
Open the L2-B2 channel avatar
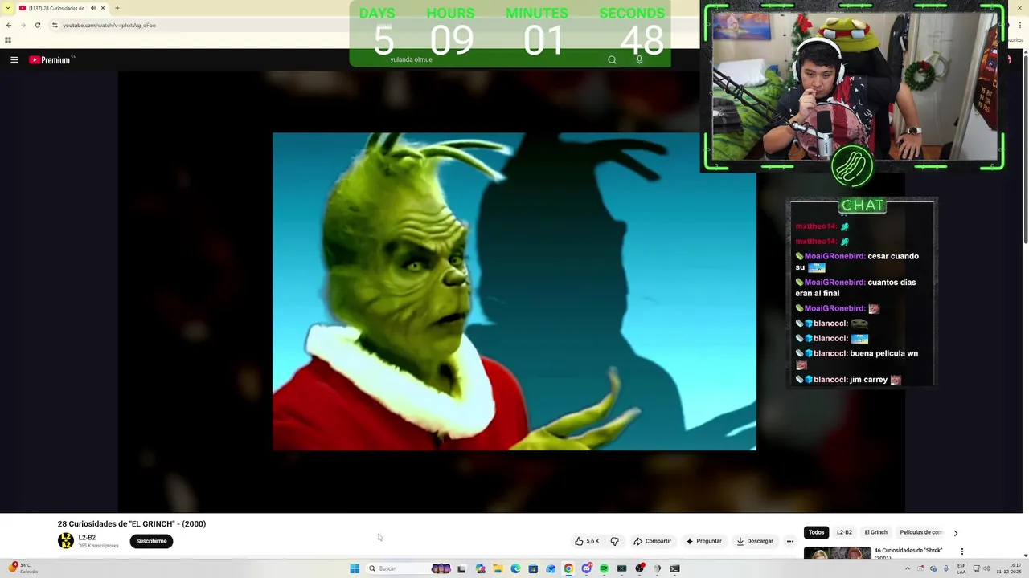point(65,541)
